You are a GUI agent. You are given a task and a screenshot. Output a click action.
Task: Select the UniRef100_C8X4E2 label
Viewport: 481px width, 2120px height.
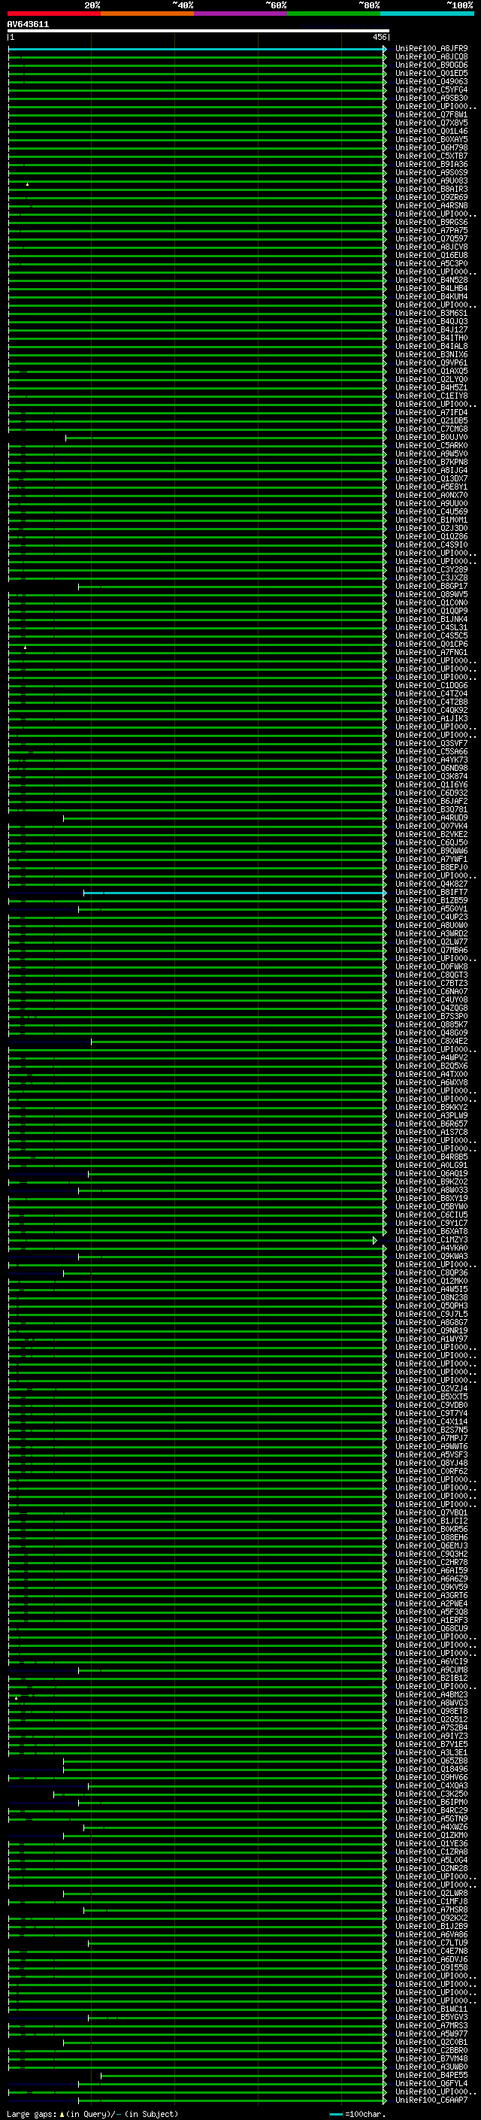pyautogui.click(x=431, y=1042)
